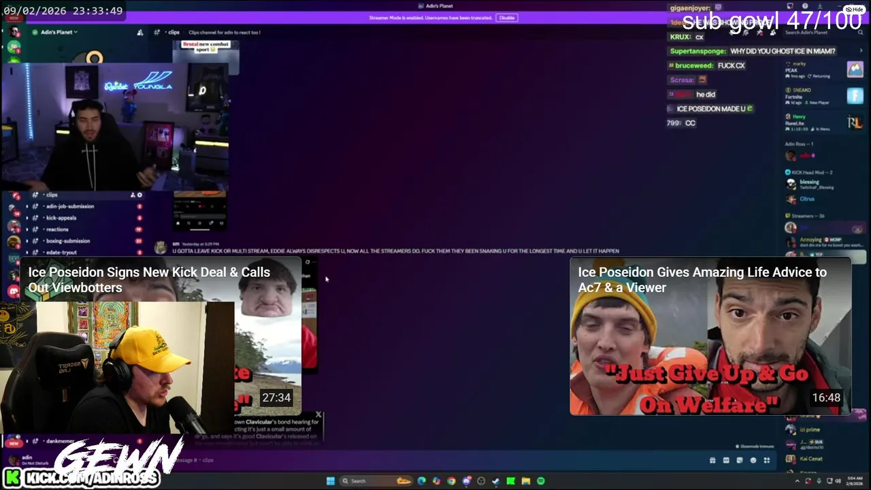
Task: Open the threads icon in channel header
Action: click(x=731, y=32)
